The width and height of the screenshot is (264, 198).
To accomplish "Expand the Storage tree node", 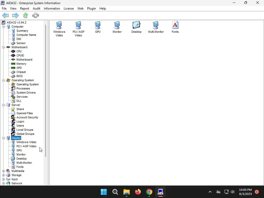I will [x=3, y=175].
